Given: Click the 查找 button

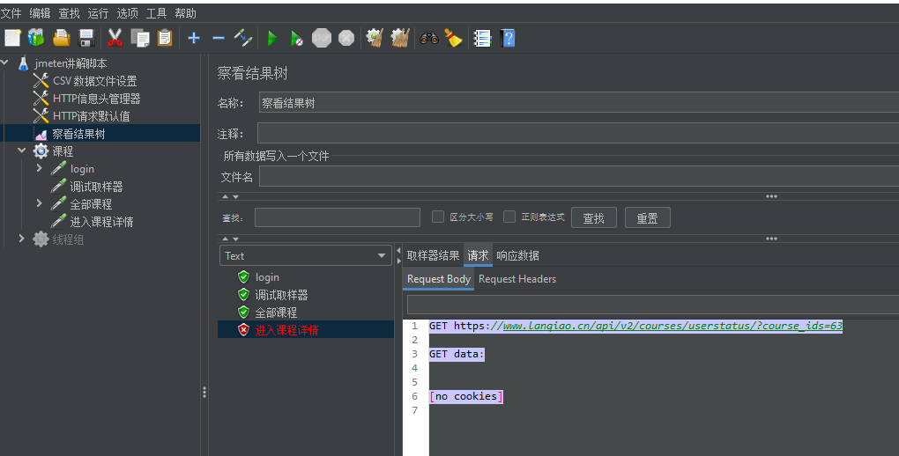Looking at the screenshot, I should (x=594, y=217).
